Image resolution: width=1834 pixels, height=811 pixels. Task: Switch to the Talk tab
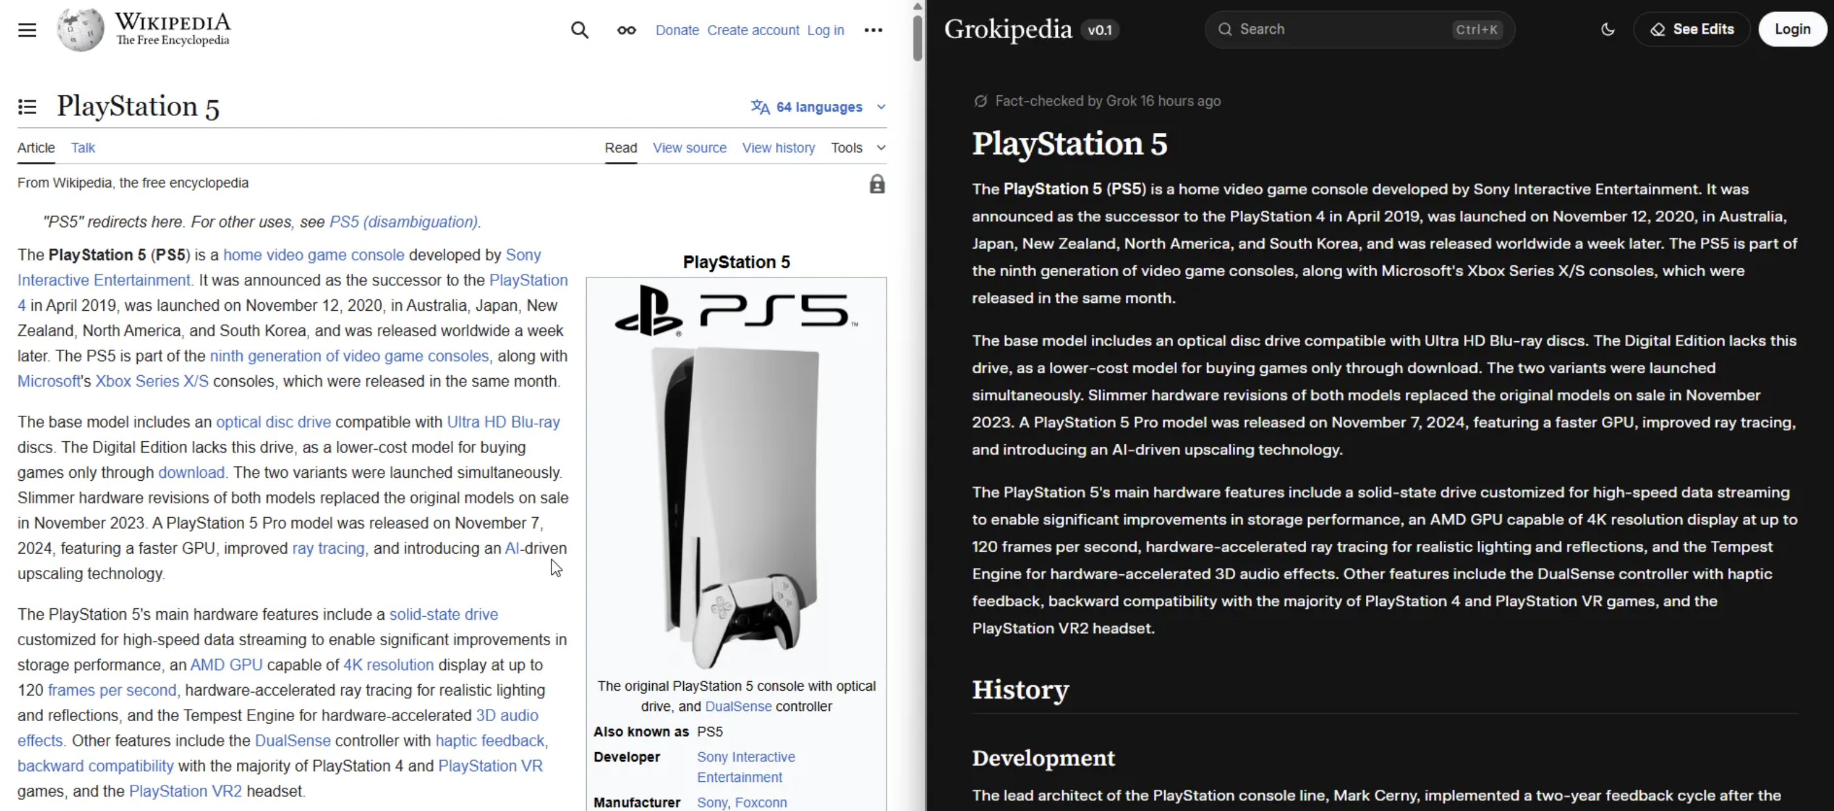(x=83, y=148)
